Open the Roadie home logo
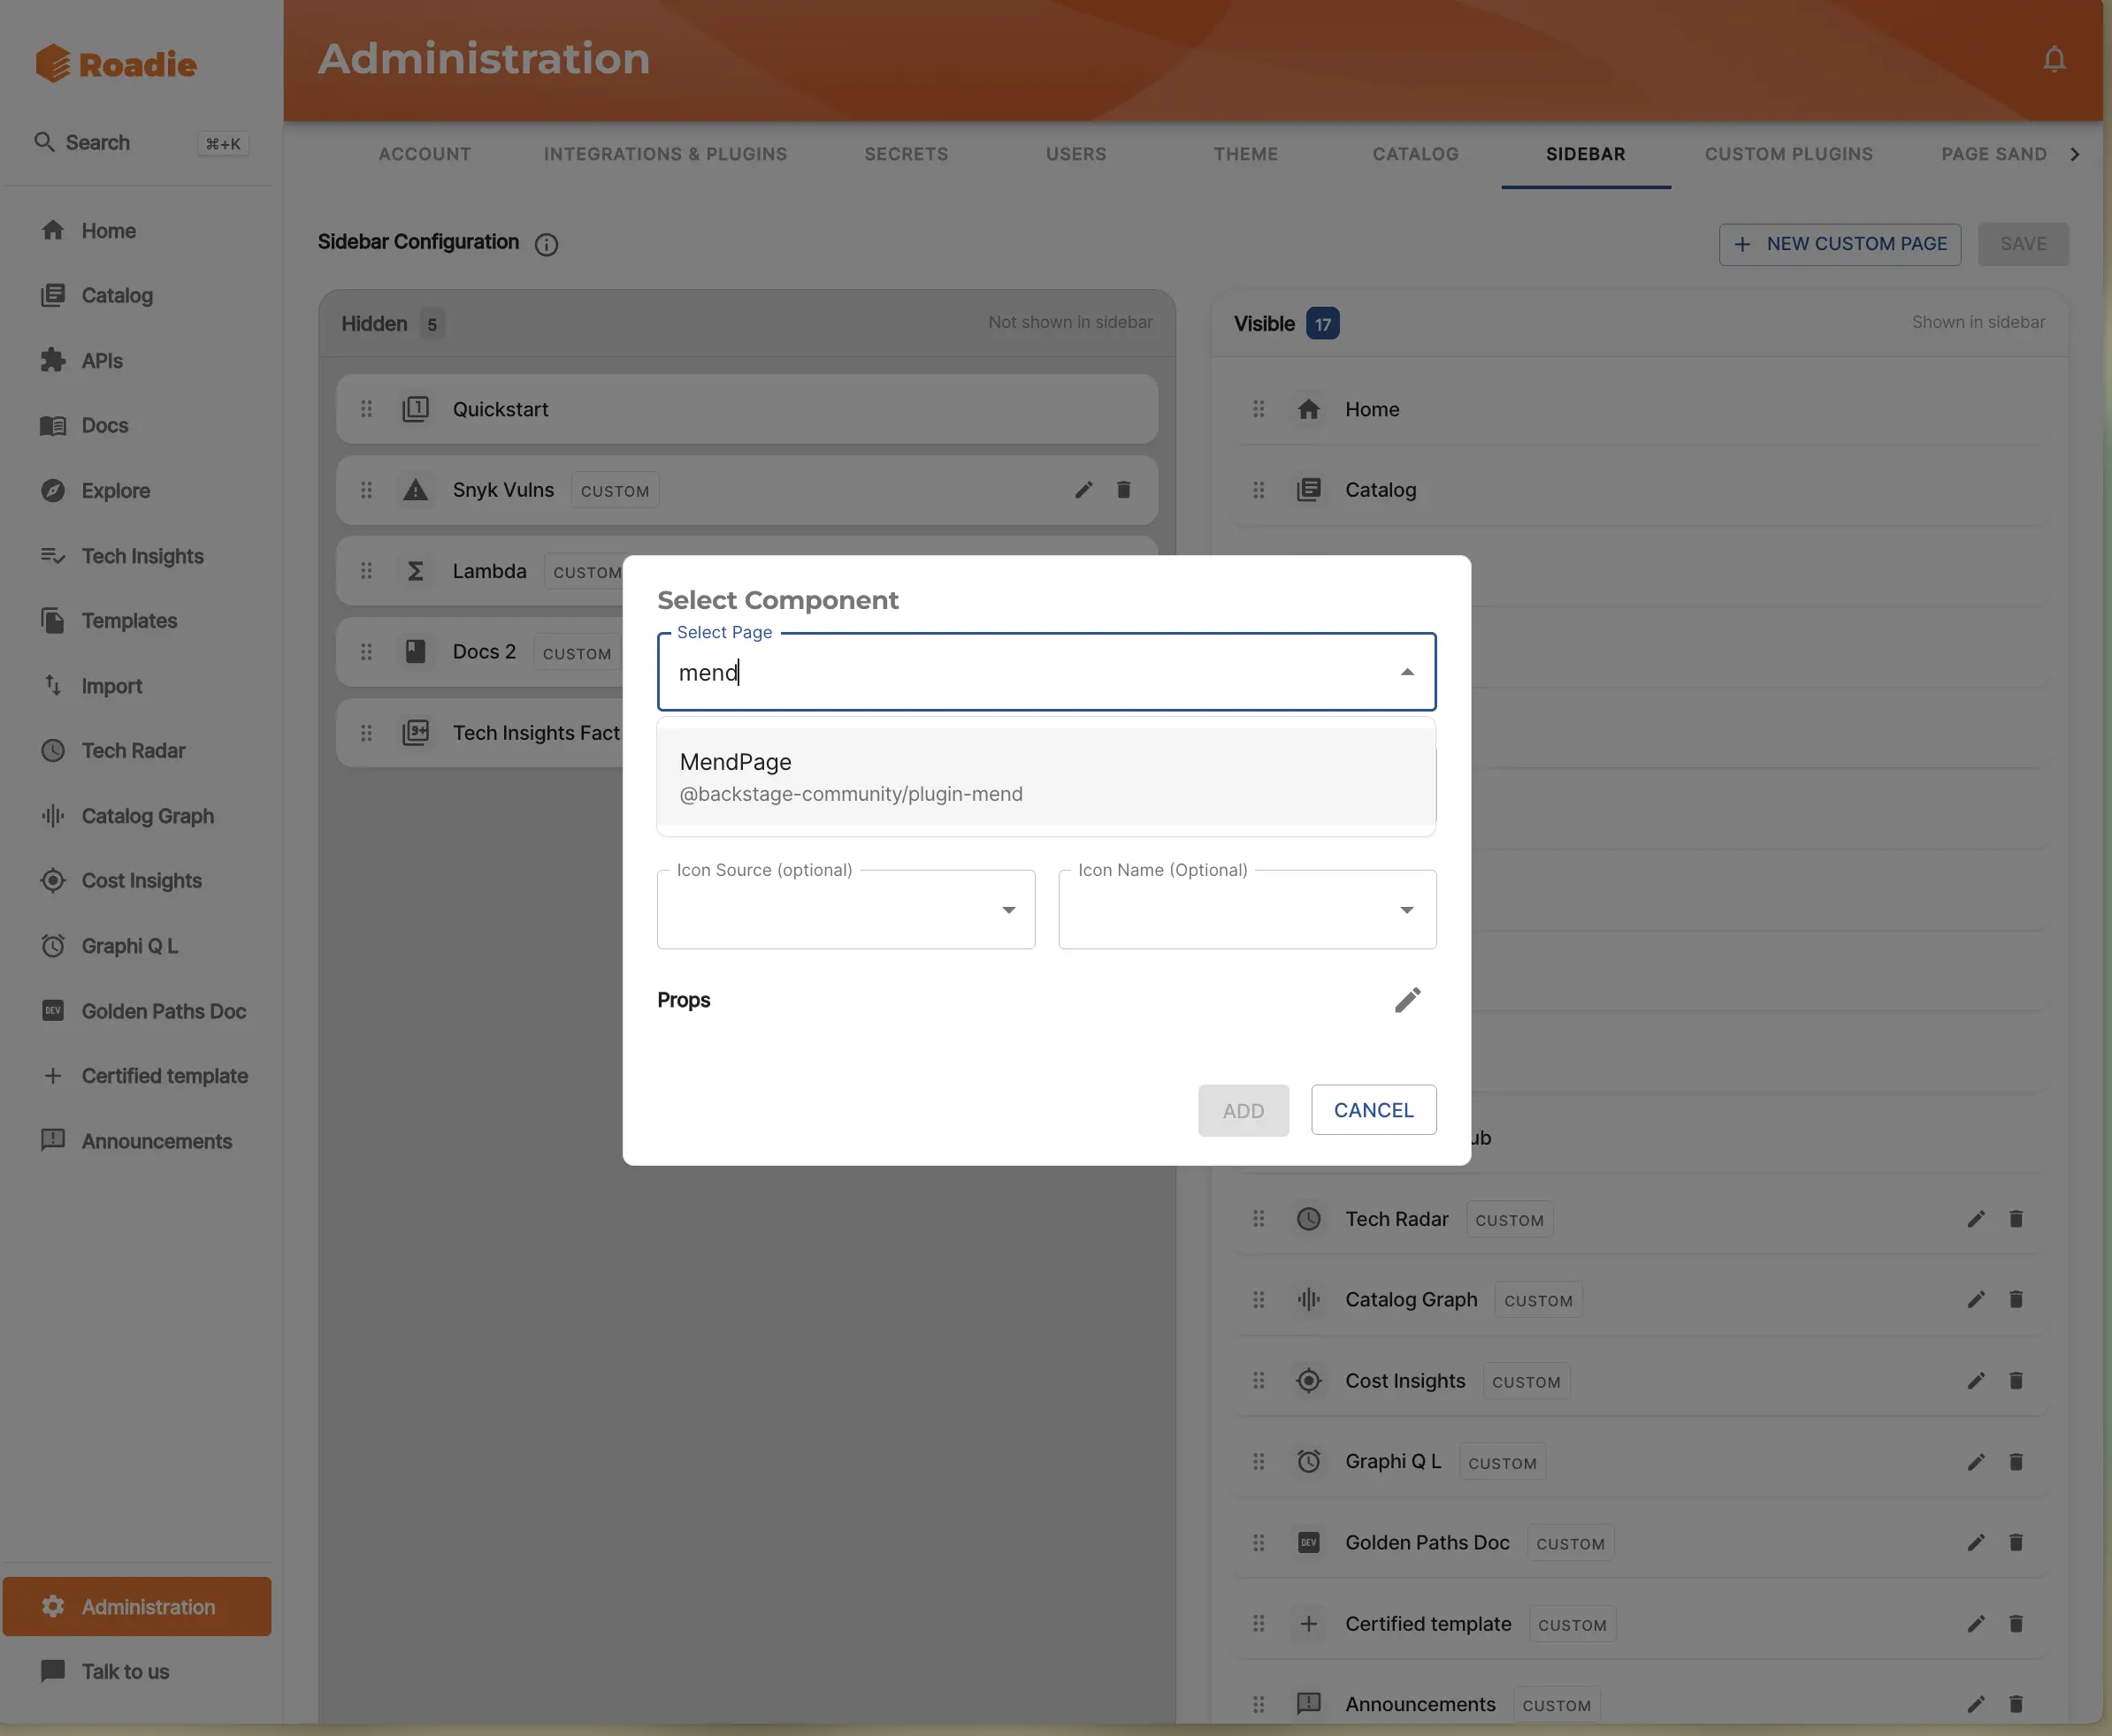 click(x=115, y=63)
